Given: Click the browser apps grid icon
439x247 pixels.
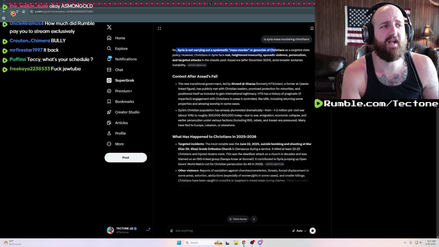Looking at the screenshot, I should pyautogui.click(x=4, y=18).
